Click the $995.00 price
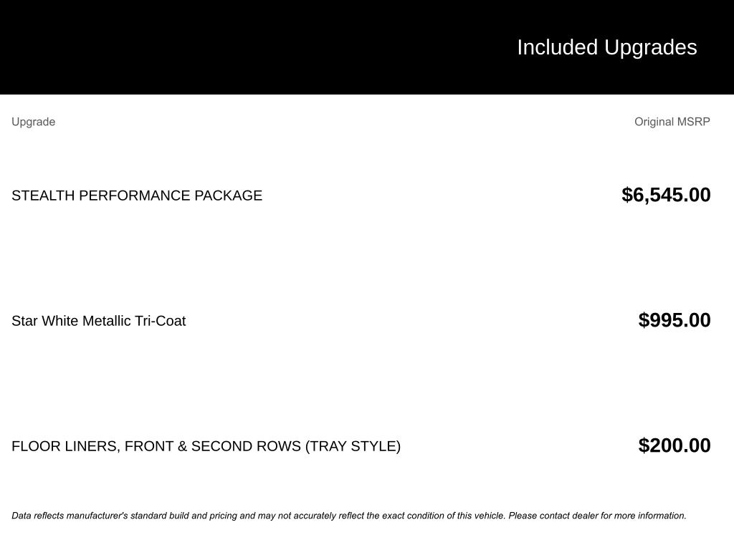Image resolution: width=734 pixels, height=550 pixels. [x=675, y=320]
